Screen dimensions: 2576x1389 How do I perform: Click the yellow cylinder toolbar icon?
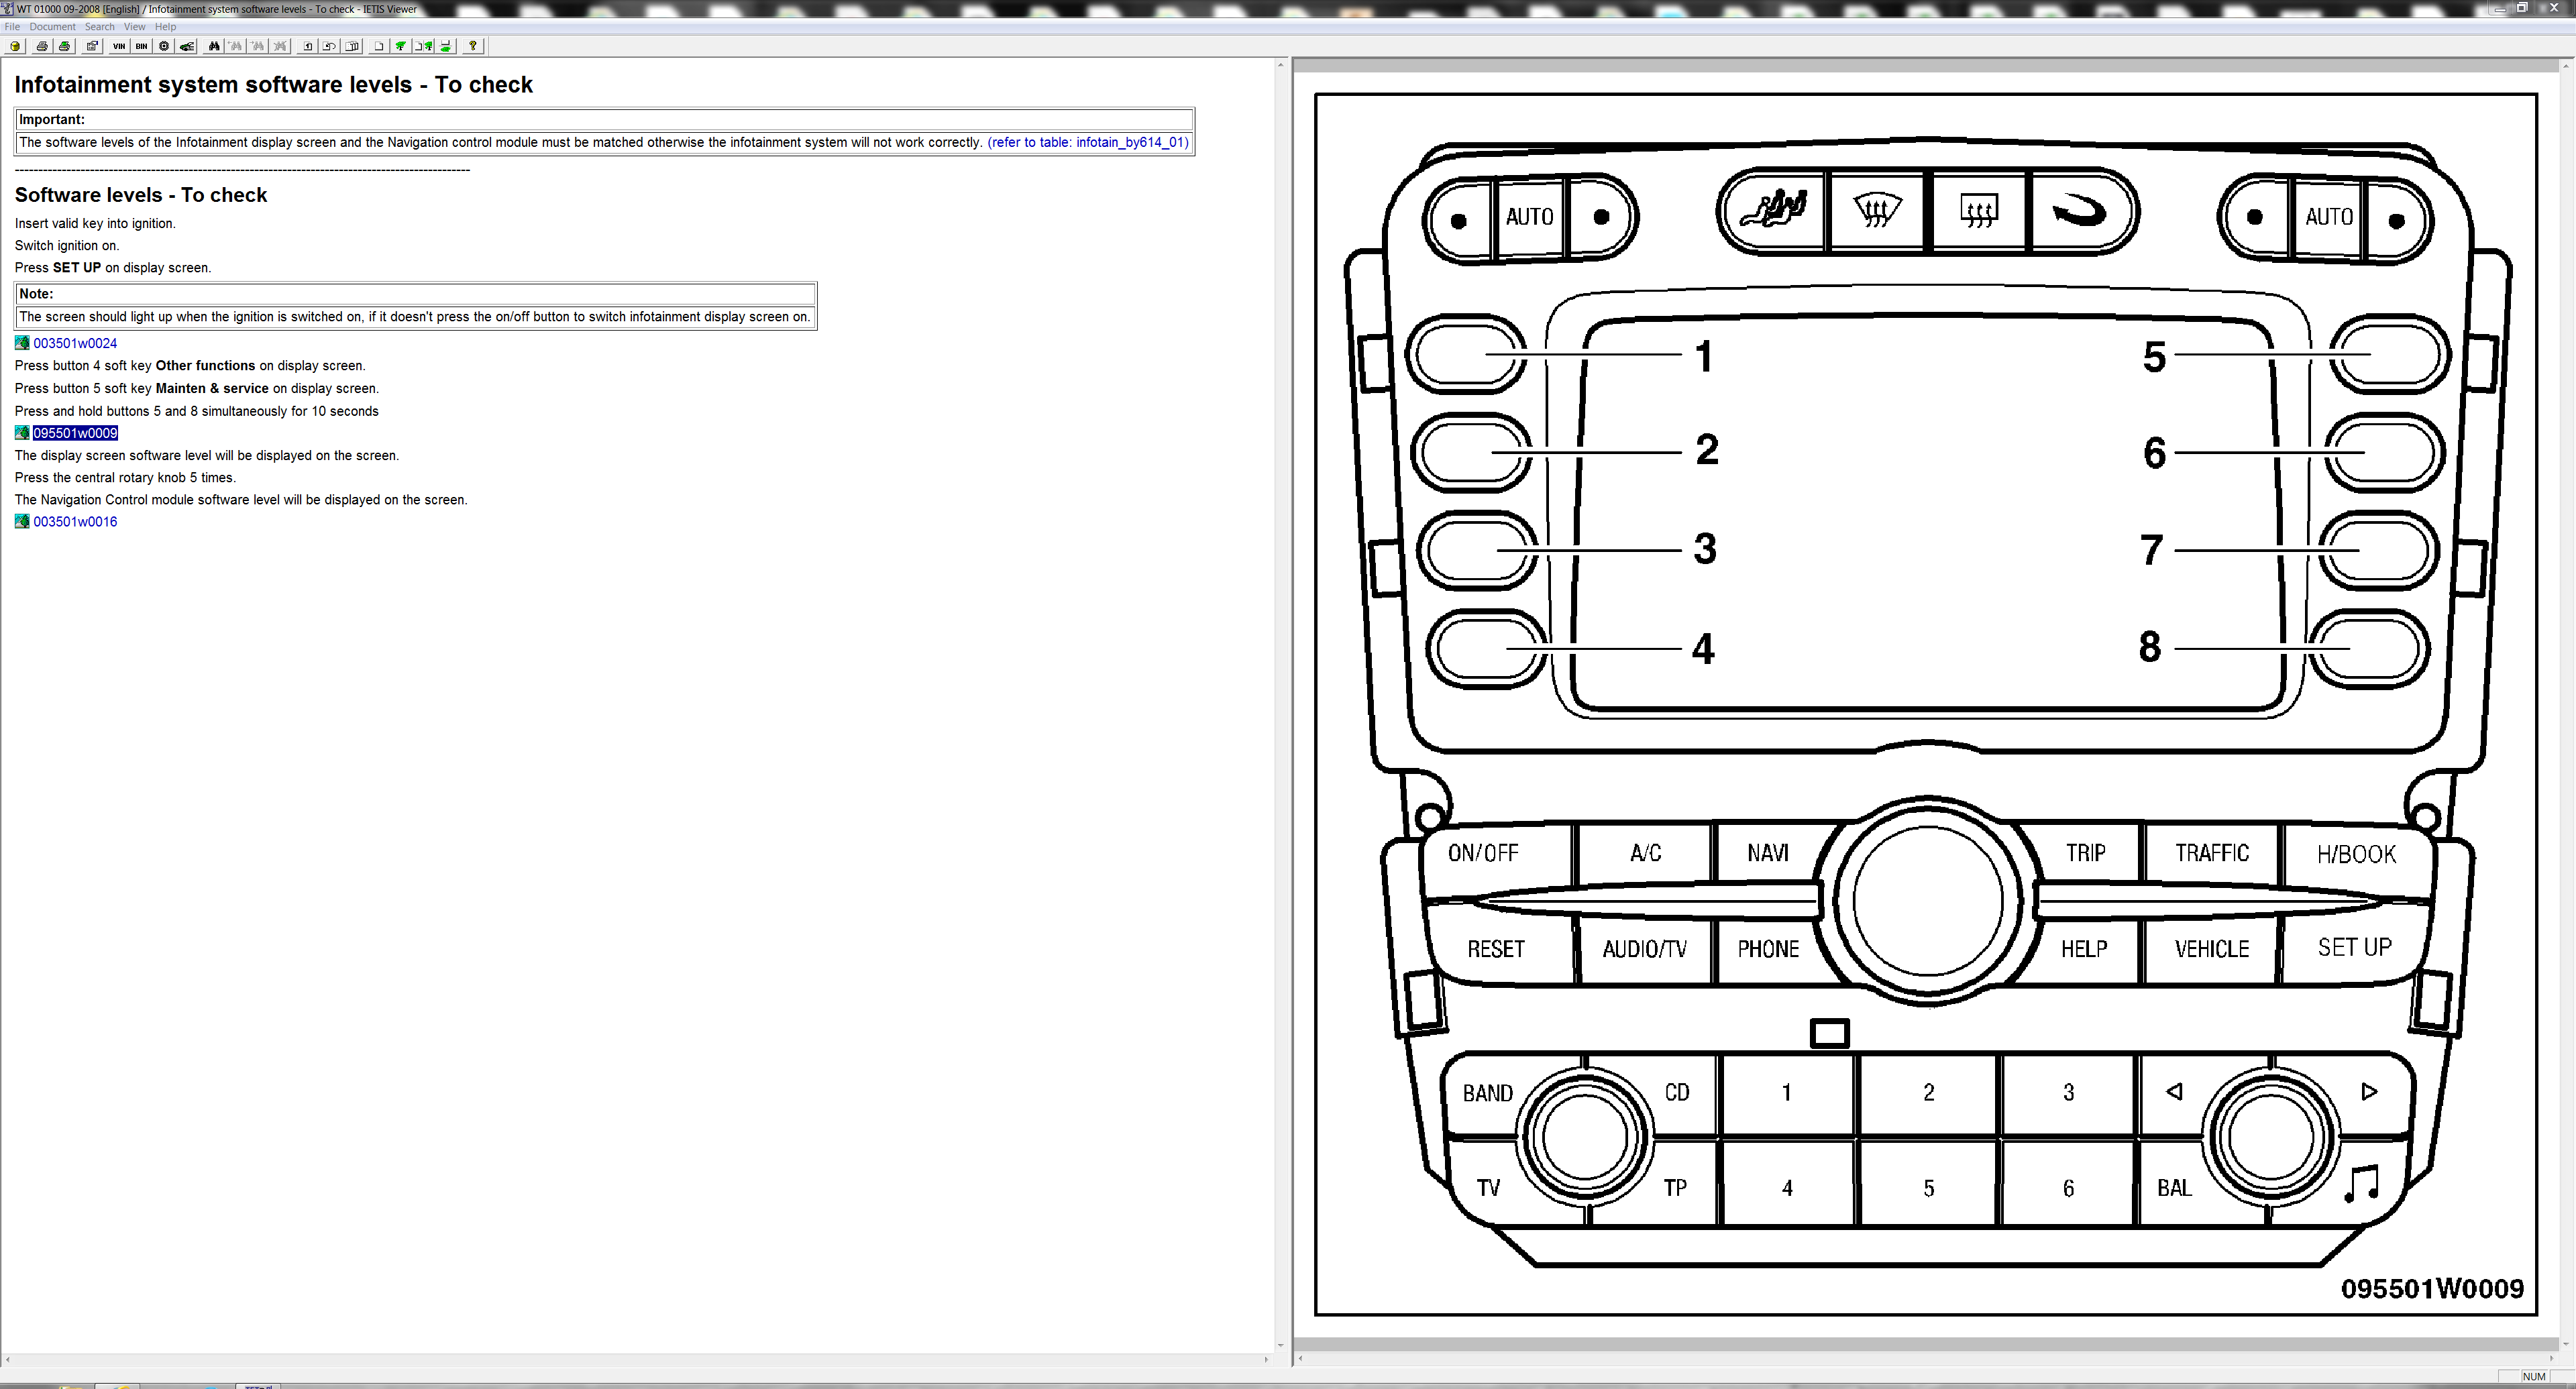tap(15, 46)
